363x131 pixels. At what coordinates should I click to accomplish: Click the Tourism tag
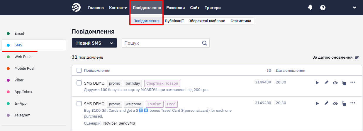pos(155,104)
